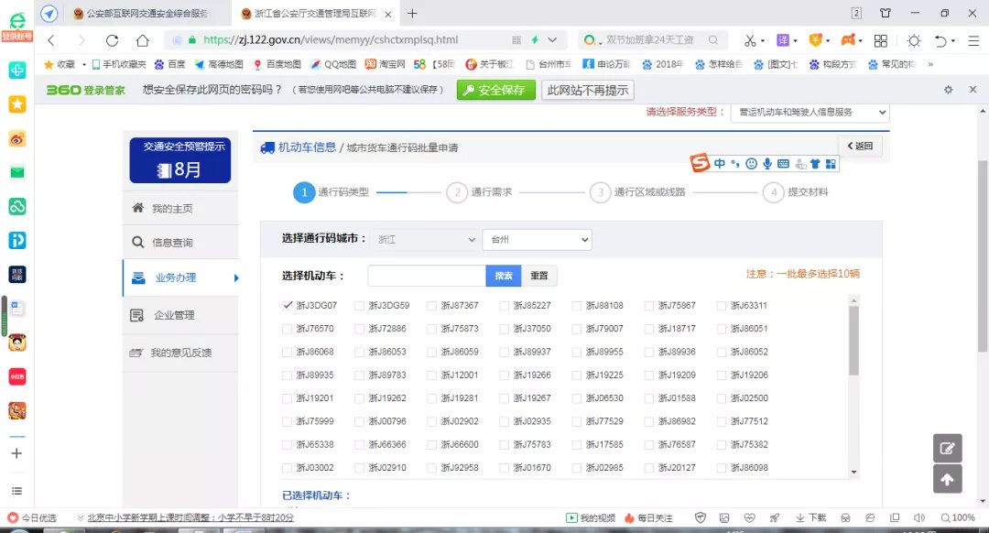Open the 台州 city dropdown
The height and width of the screenshot is (533, 989).
point(537,240)
